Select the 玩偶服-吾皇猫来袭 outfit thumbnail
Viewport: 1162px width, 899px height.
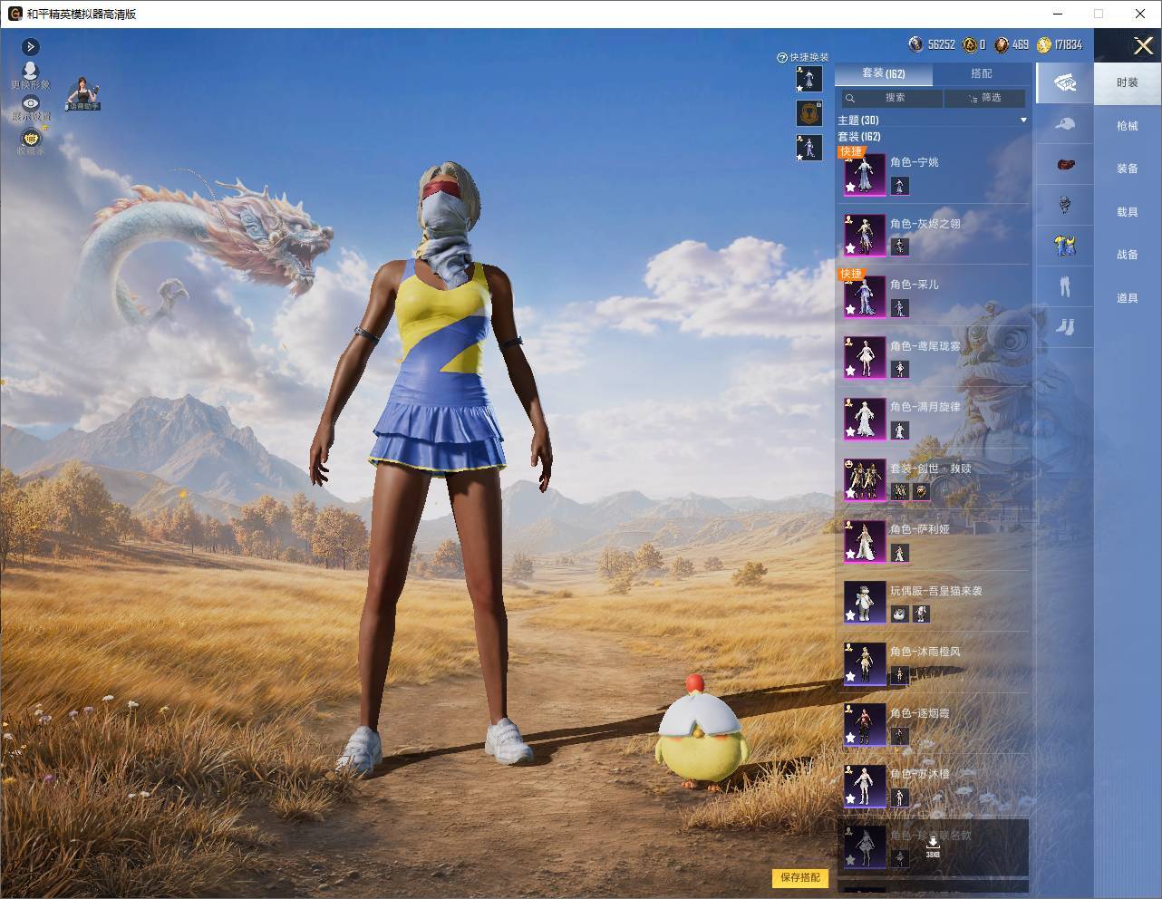coord(865,602)
